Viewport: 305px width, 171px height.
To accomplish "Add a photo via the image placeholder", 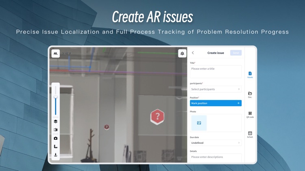I will coord(199,123).
